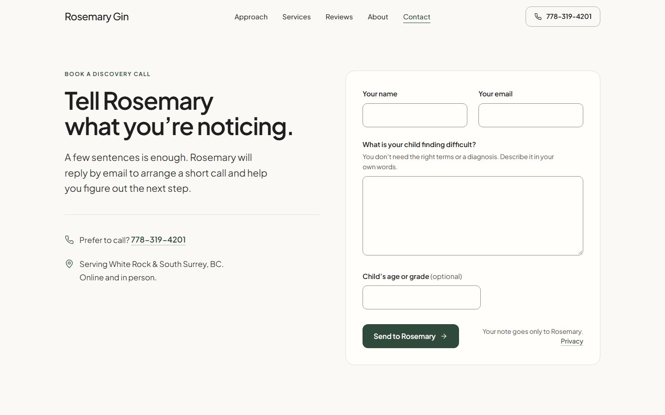665x415 pixels.
Task: Click the Rosemary Gin site logo
Action: 97,17
